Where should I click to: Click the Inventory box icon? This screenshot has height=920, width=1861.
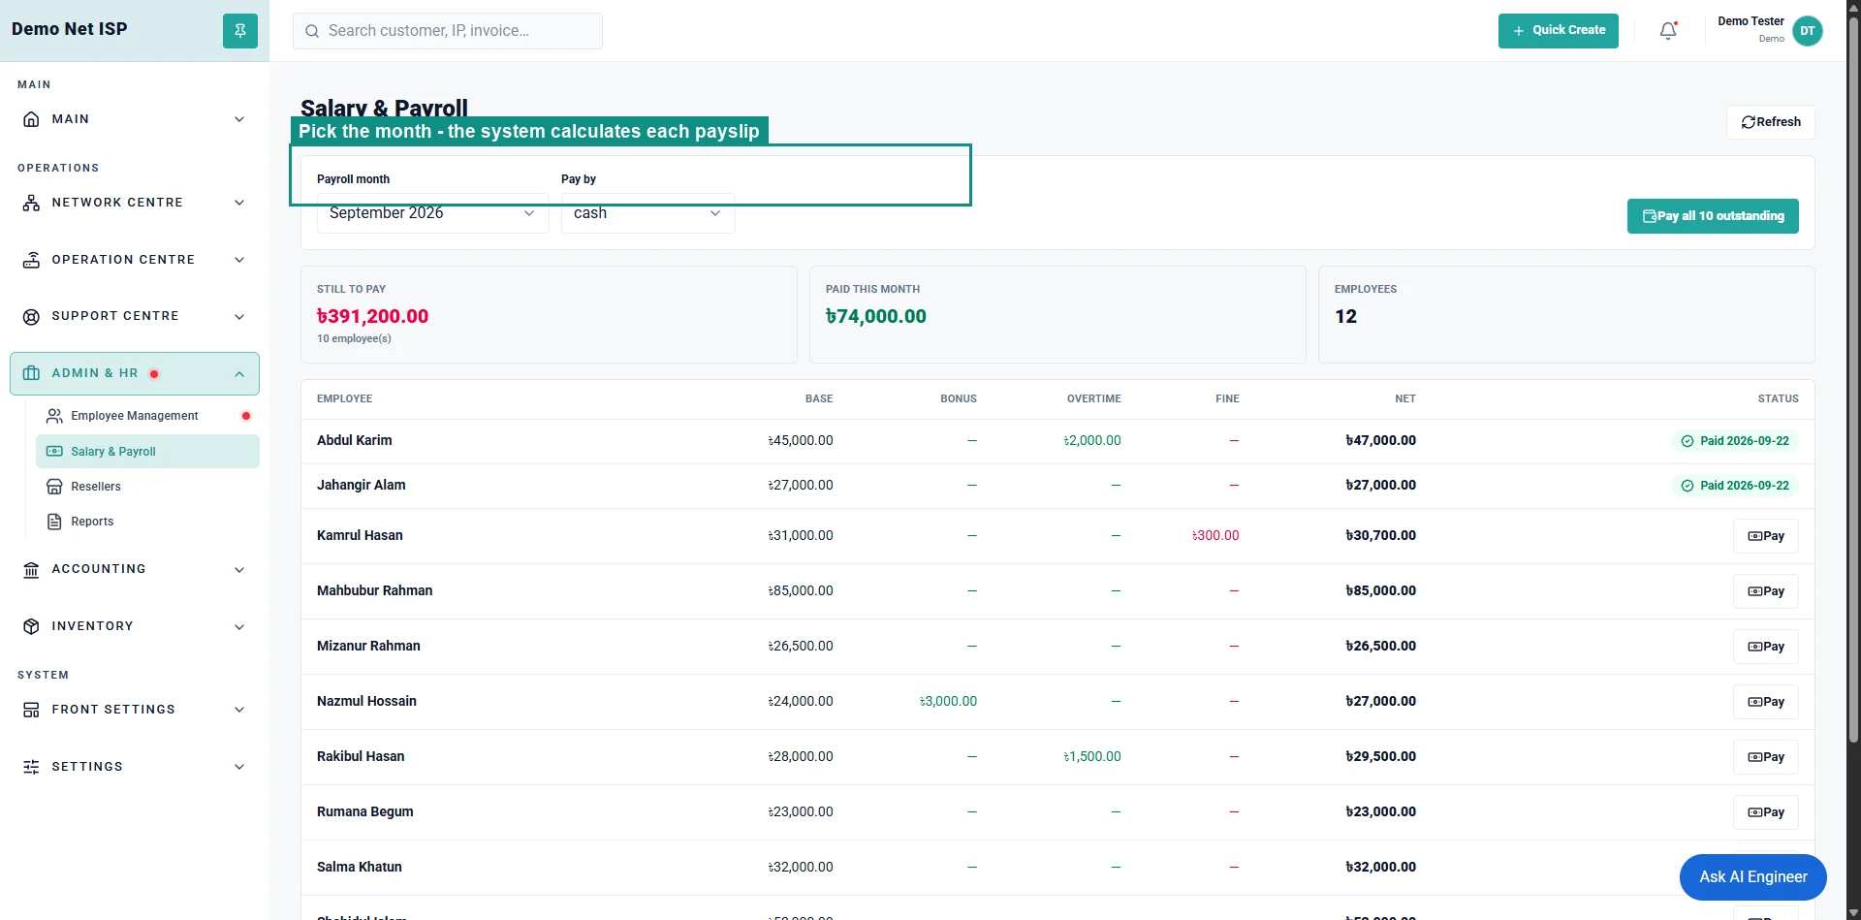pyautogui.click(x=31, y=626)
